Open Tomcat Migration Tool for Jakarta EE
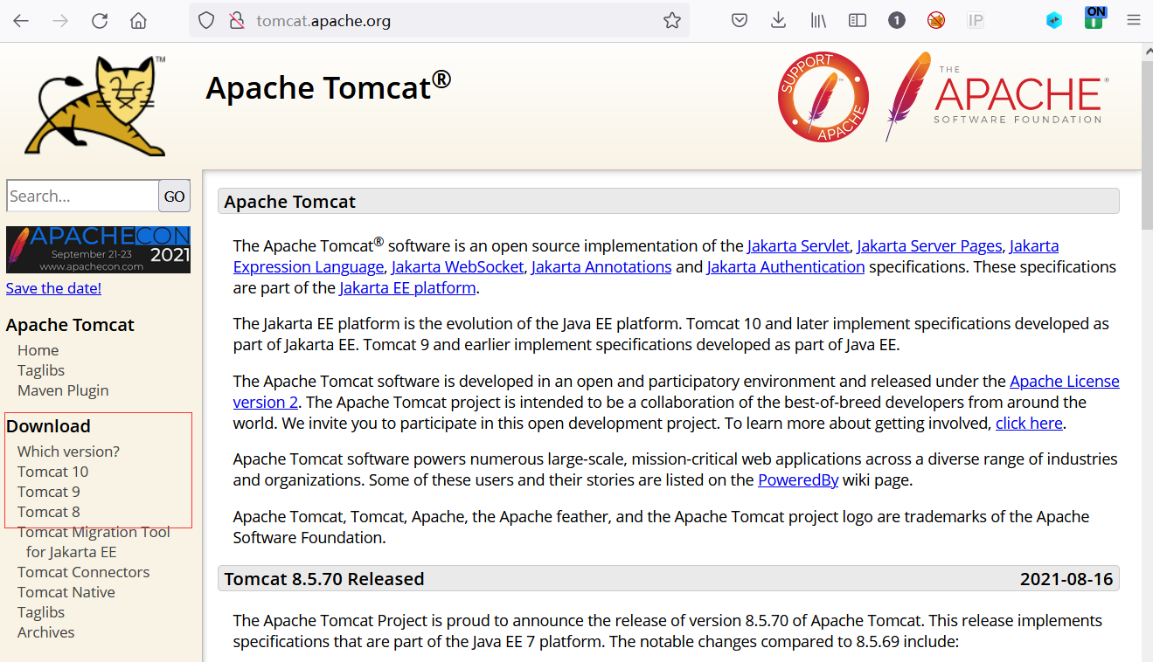This screenshot has width=1153, height=662. pyautogui.click(x=94, y=541)
